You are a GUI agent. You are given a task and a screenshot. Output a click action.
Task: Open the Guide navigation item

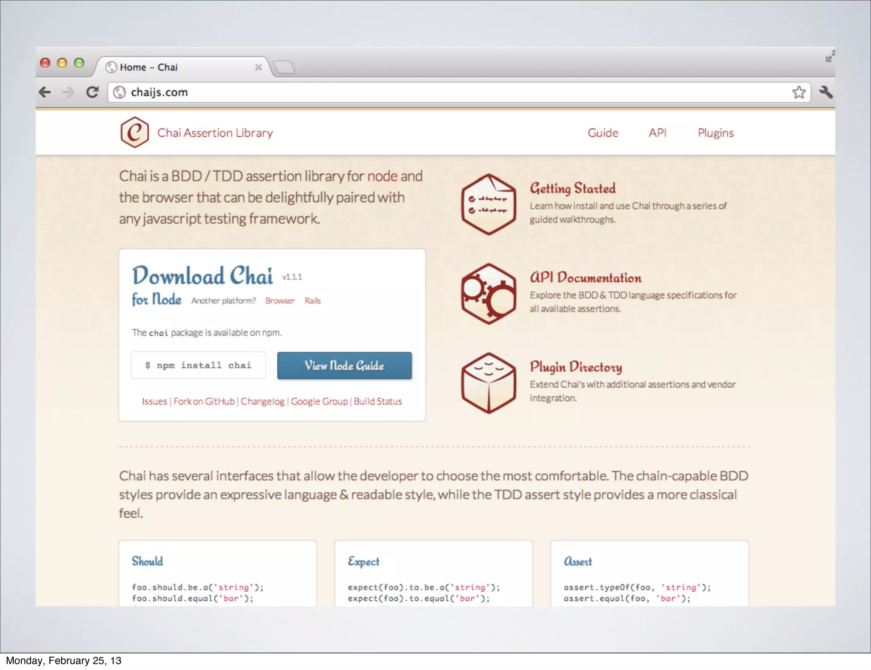(x=603, y=133)
